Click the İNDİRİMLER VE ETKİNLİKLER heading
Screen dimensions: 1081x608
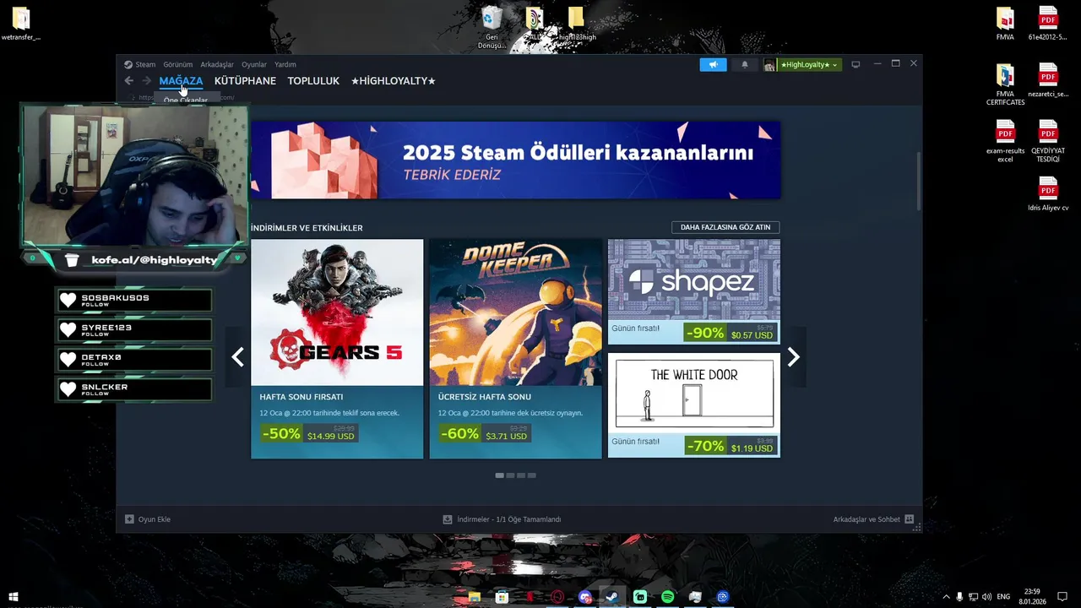(x=307, y=228)
